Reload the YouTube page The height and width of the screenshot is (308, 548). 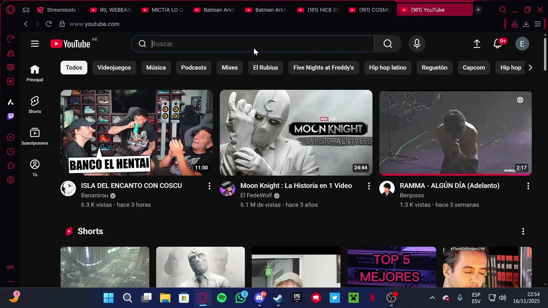pyautogui.click(x=49, y=24)
